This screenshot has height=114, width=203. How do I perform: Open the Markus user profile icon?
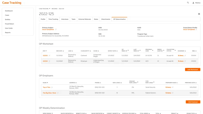pyautogui.click(x=193, y=3)
